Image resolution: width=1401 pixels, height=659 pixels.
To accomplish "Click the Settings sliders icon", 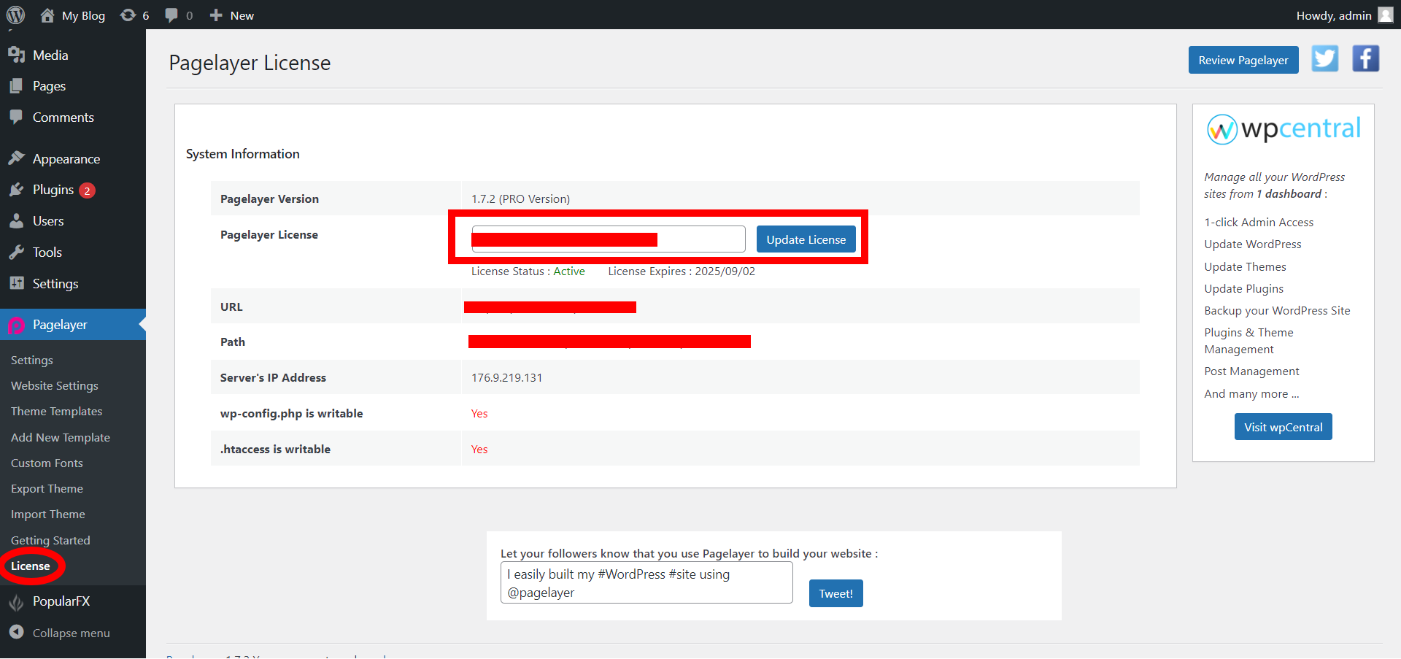I will point(17,283).
